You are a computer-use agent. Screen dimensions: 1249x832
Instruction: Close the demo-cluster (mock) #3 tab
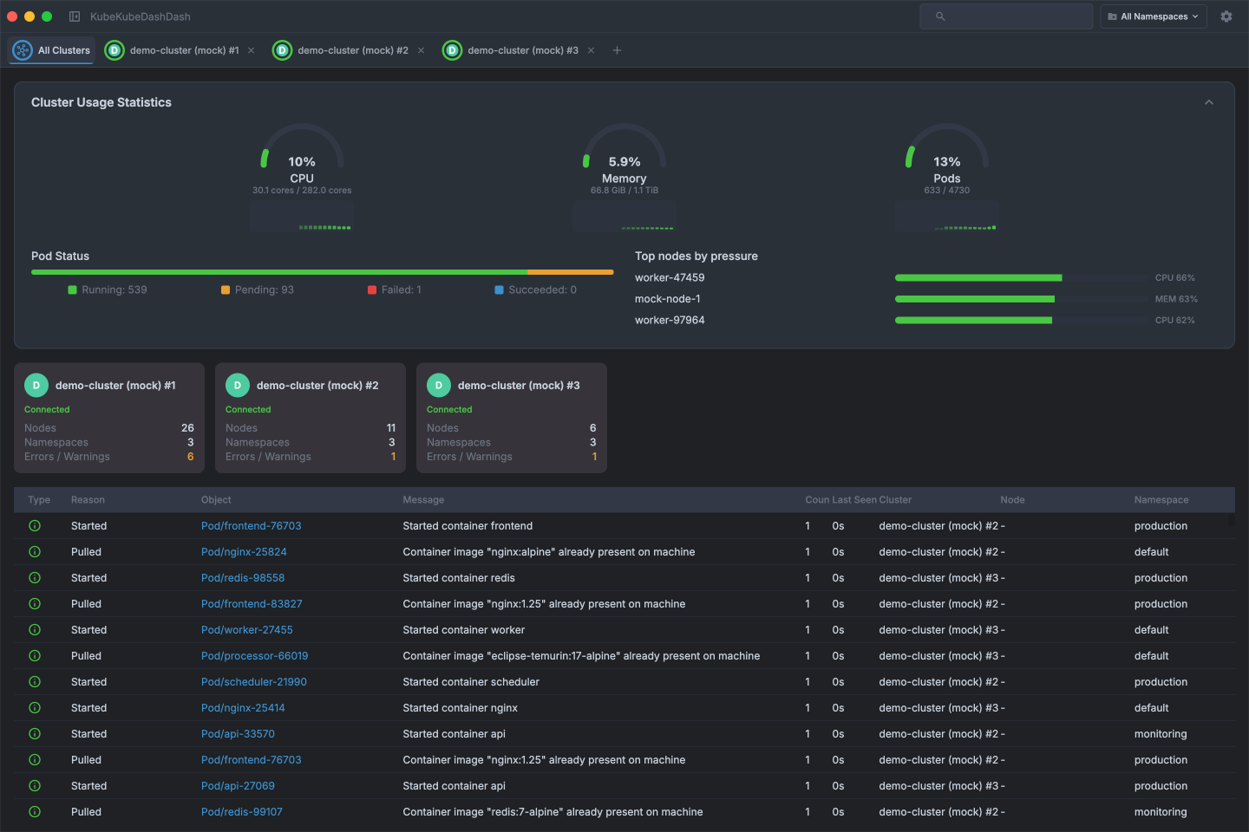[x=592, y=50]
